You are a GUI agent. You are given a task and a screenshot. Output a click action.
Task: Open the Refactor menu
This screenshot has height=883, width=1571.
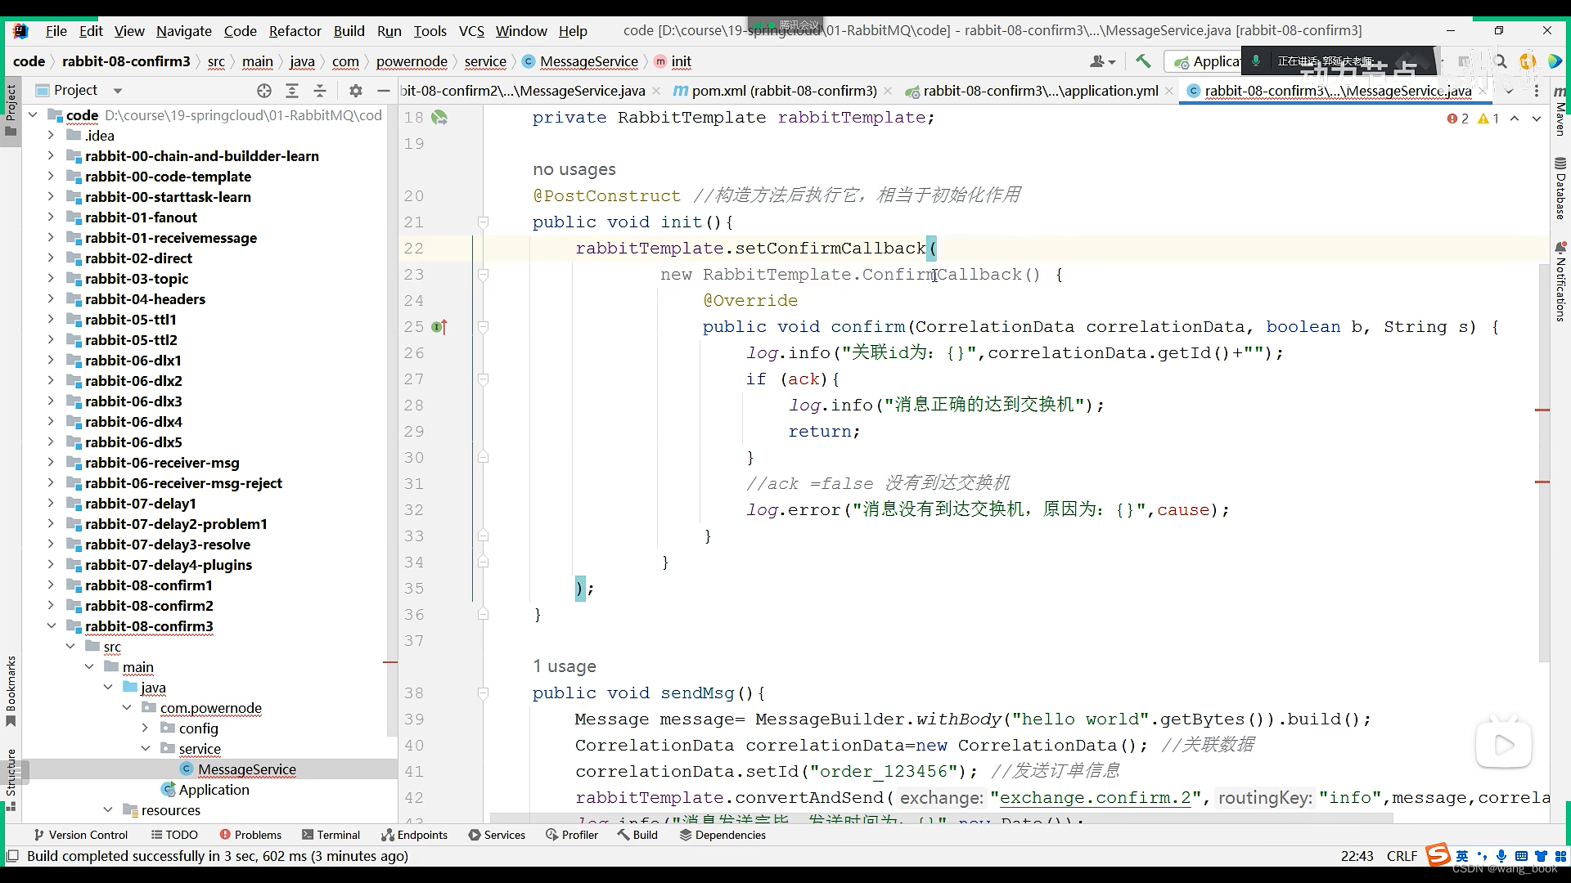tap(295, 31)
